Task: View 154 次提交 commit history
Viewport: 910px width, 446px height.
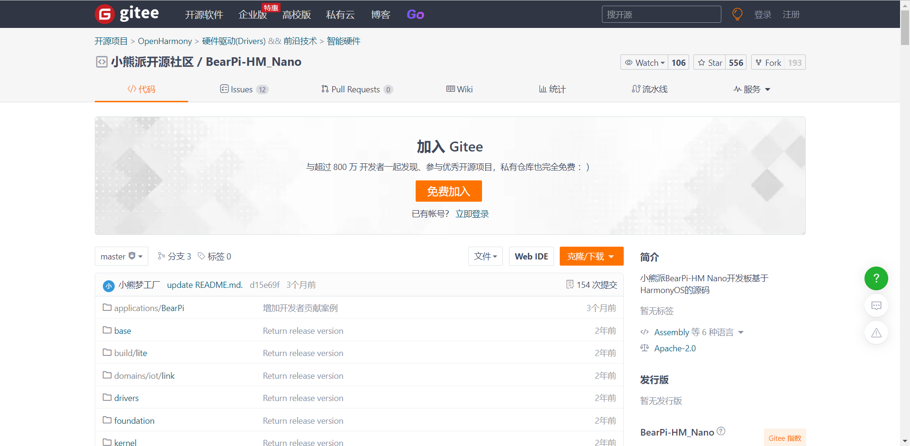Action: [x=592, y=285]
